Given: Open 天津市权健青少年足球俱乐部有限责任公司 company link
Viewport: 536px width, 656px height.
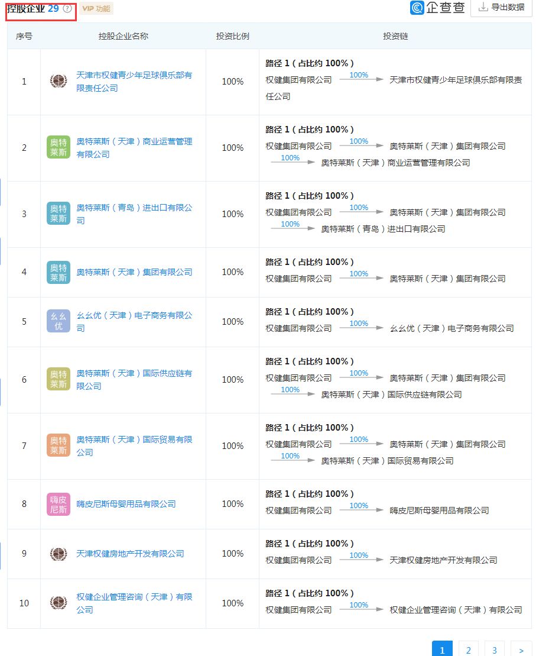Looking at the screenshot, I should click(134, 82).
